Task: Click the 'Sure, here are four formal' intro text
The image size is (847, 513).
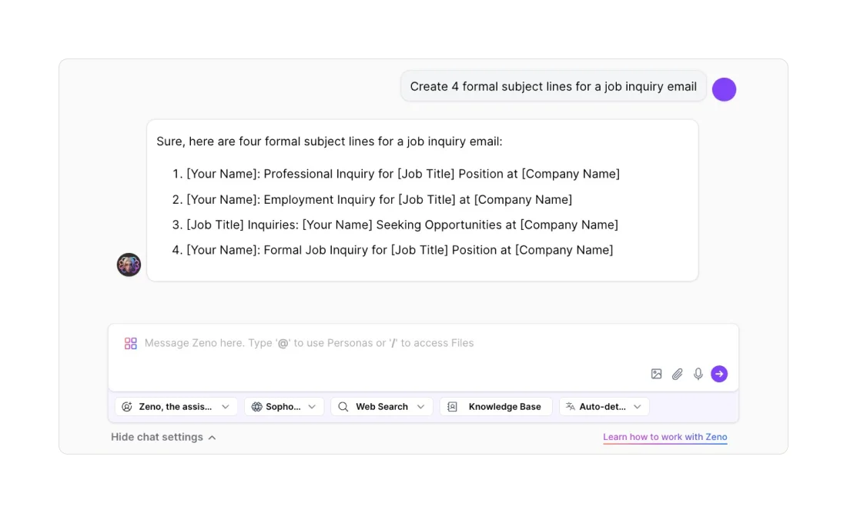Action: click(x=330, y=142)
